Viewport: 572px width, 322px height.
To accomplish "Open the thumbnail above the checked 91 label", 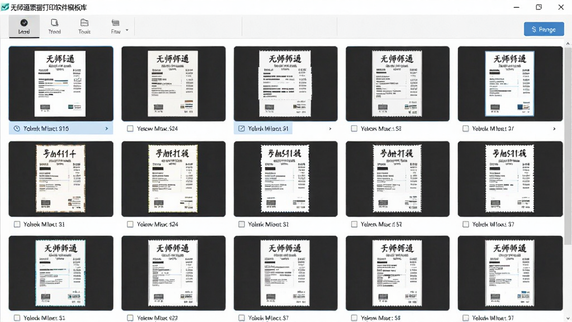I will point(285,84).
